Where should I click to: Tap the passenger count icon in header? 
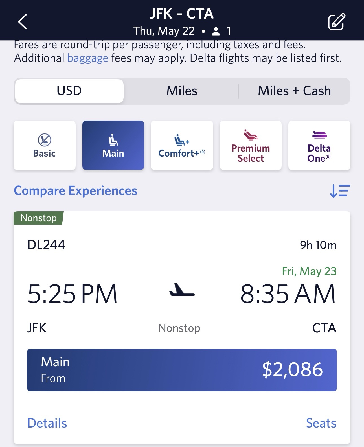pos(216,31)
